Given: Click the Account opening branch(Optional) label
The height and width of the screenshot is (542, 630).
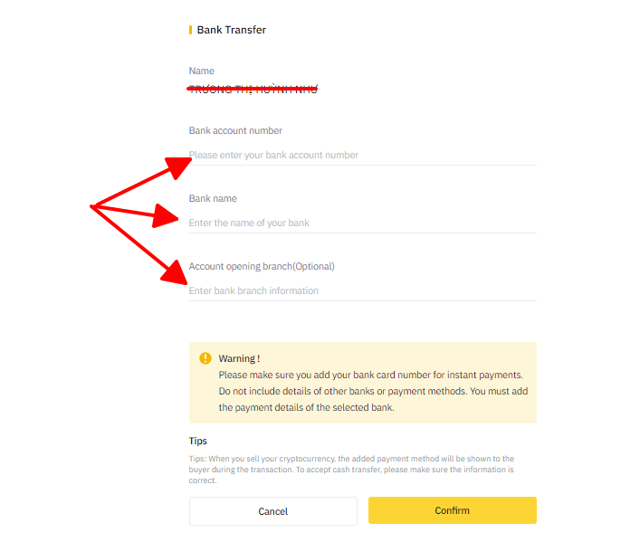Looking at the screenshot, I should 262,266.
